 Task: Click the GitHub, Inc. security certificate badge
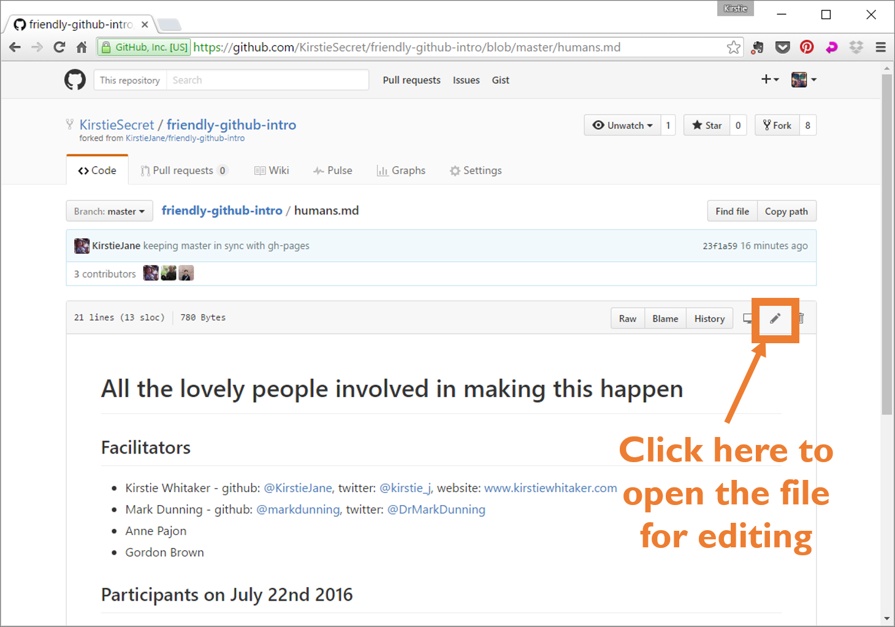pyautogui.click(x=145, y=47)
